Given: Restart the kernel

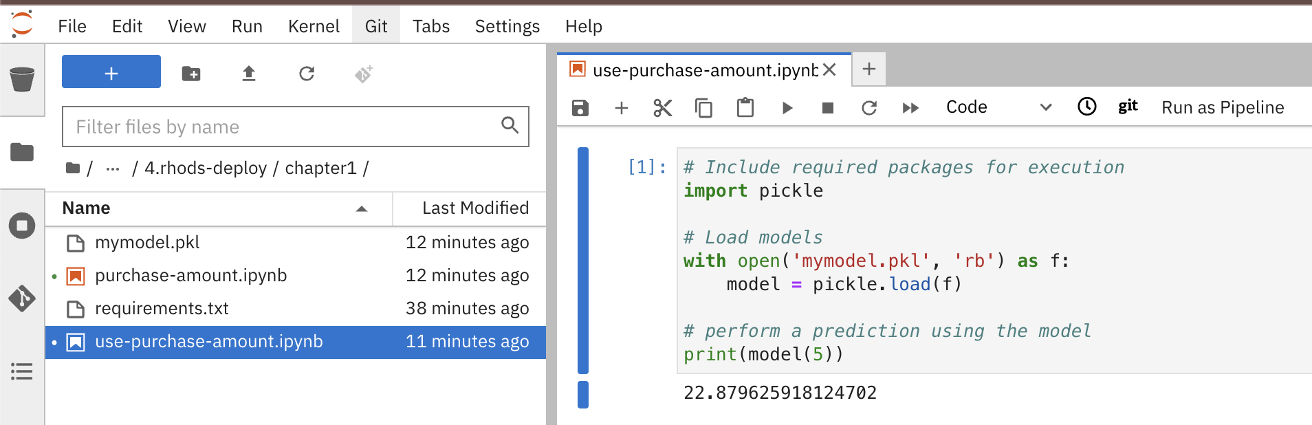Looking at the screenshot, I should [x=869, y=108].
